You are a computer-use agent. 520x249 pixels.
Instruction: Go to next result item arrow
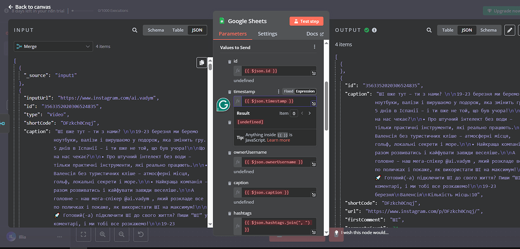[310, 113]
